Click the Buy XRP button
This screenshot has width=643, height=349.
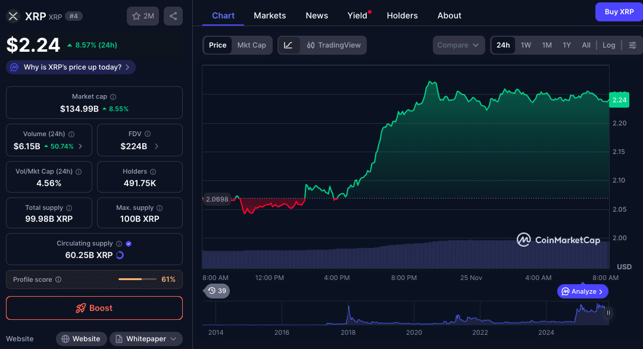(619, 12)
